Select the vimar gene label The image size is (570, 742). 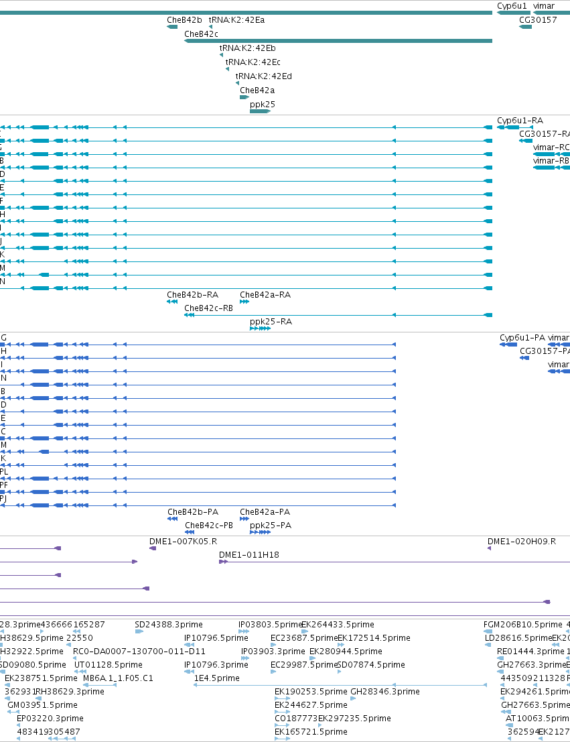pos(543,6)
